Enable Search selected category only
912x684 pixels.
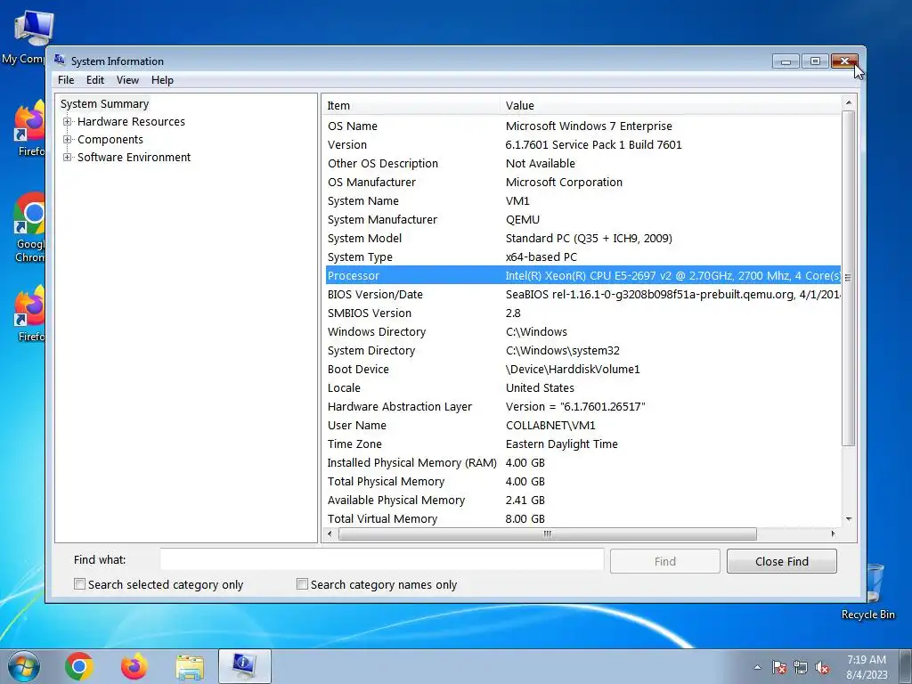click(x=79, y=584)
